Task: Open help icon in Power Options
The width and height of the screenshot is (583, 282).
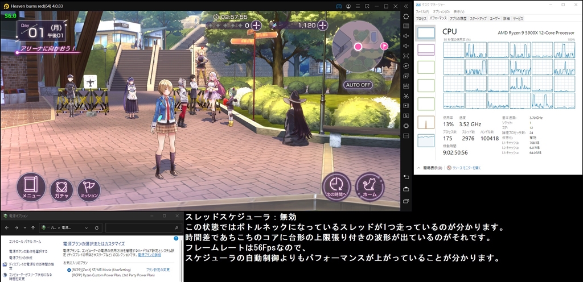Action: (x=176, y=238)
